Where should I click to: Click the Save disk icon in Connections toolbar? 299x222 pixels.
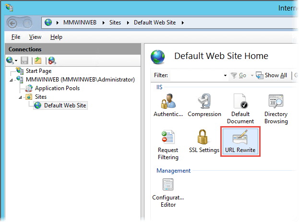[x=24, y=60]
